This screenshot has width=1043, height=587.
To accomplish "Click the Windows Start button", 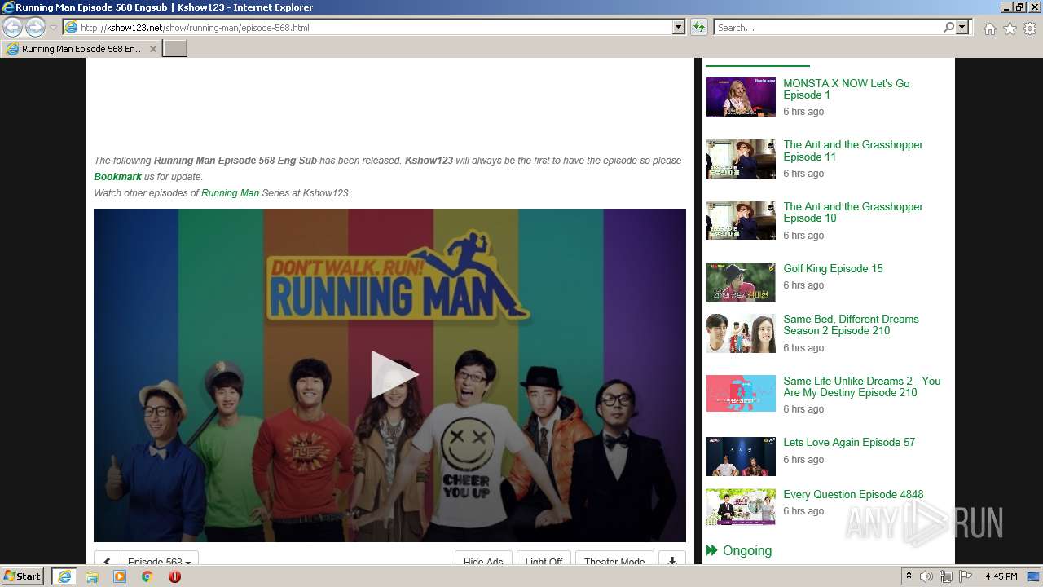I will pyautogui.click(x=23, y=576).
